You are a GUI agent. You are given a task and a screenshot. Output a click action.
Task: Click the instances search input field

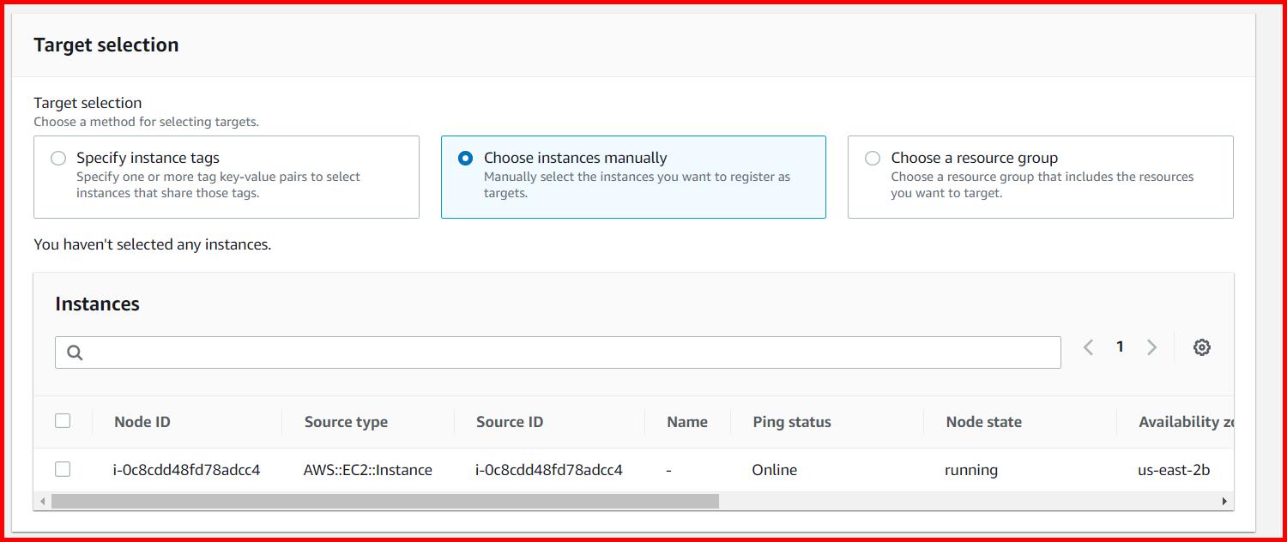(558, 352)
